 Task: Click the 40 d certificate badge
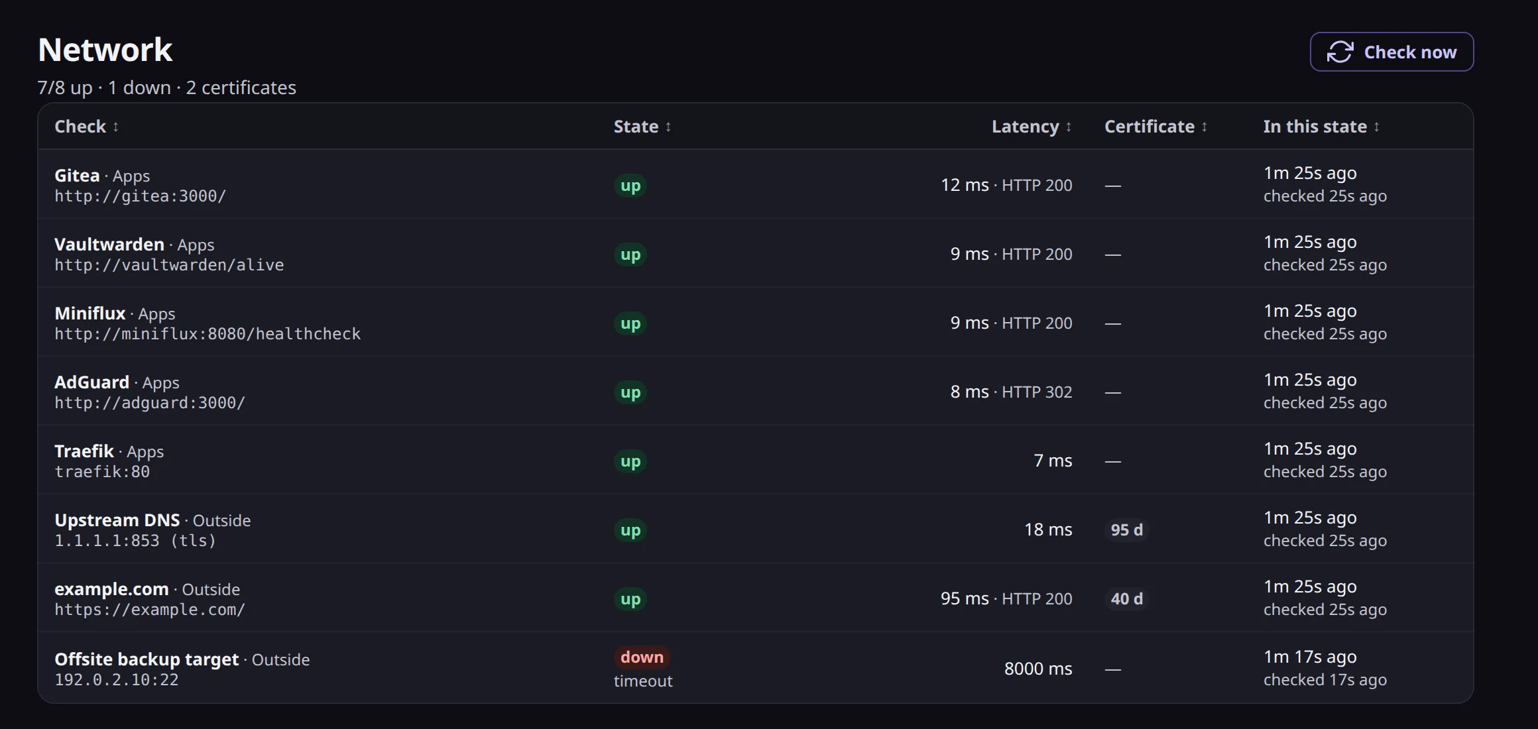[x=1126, y=599]
